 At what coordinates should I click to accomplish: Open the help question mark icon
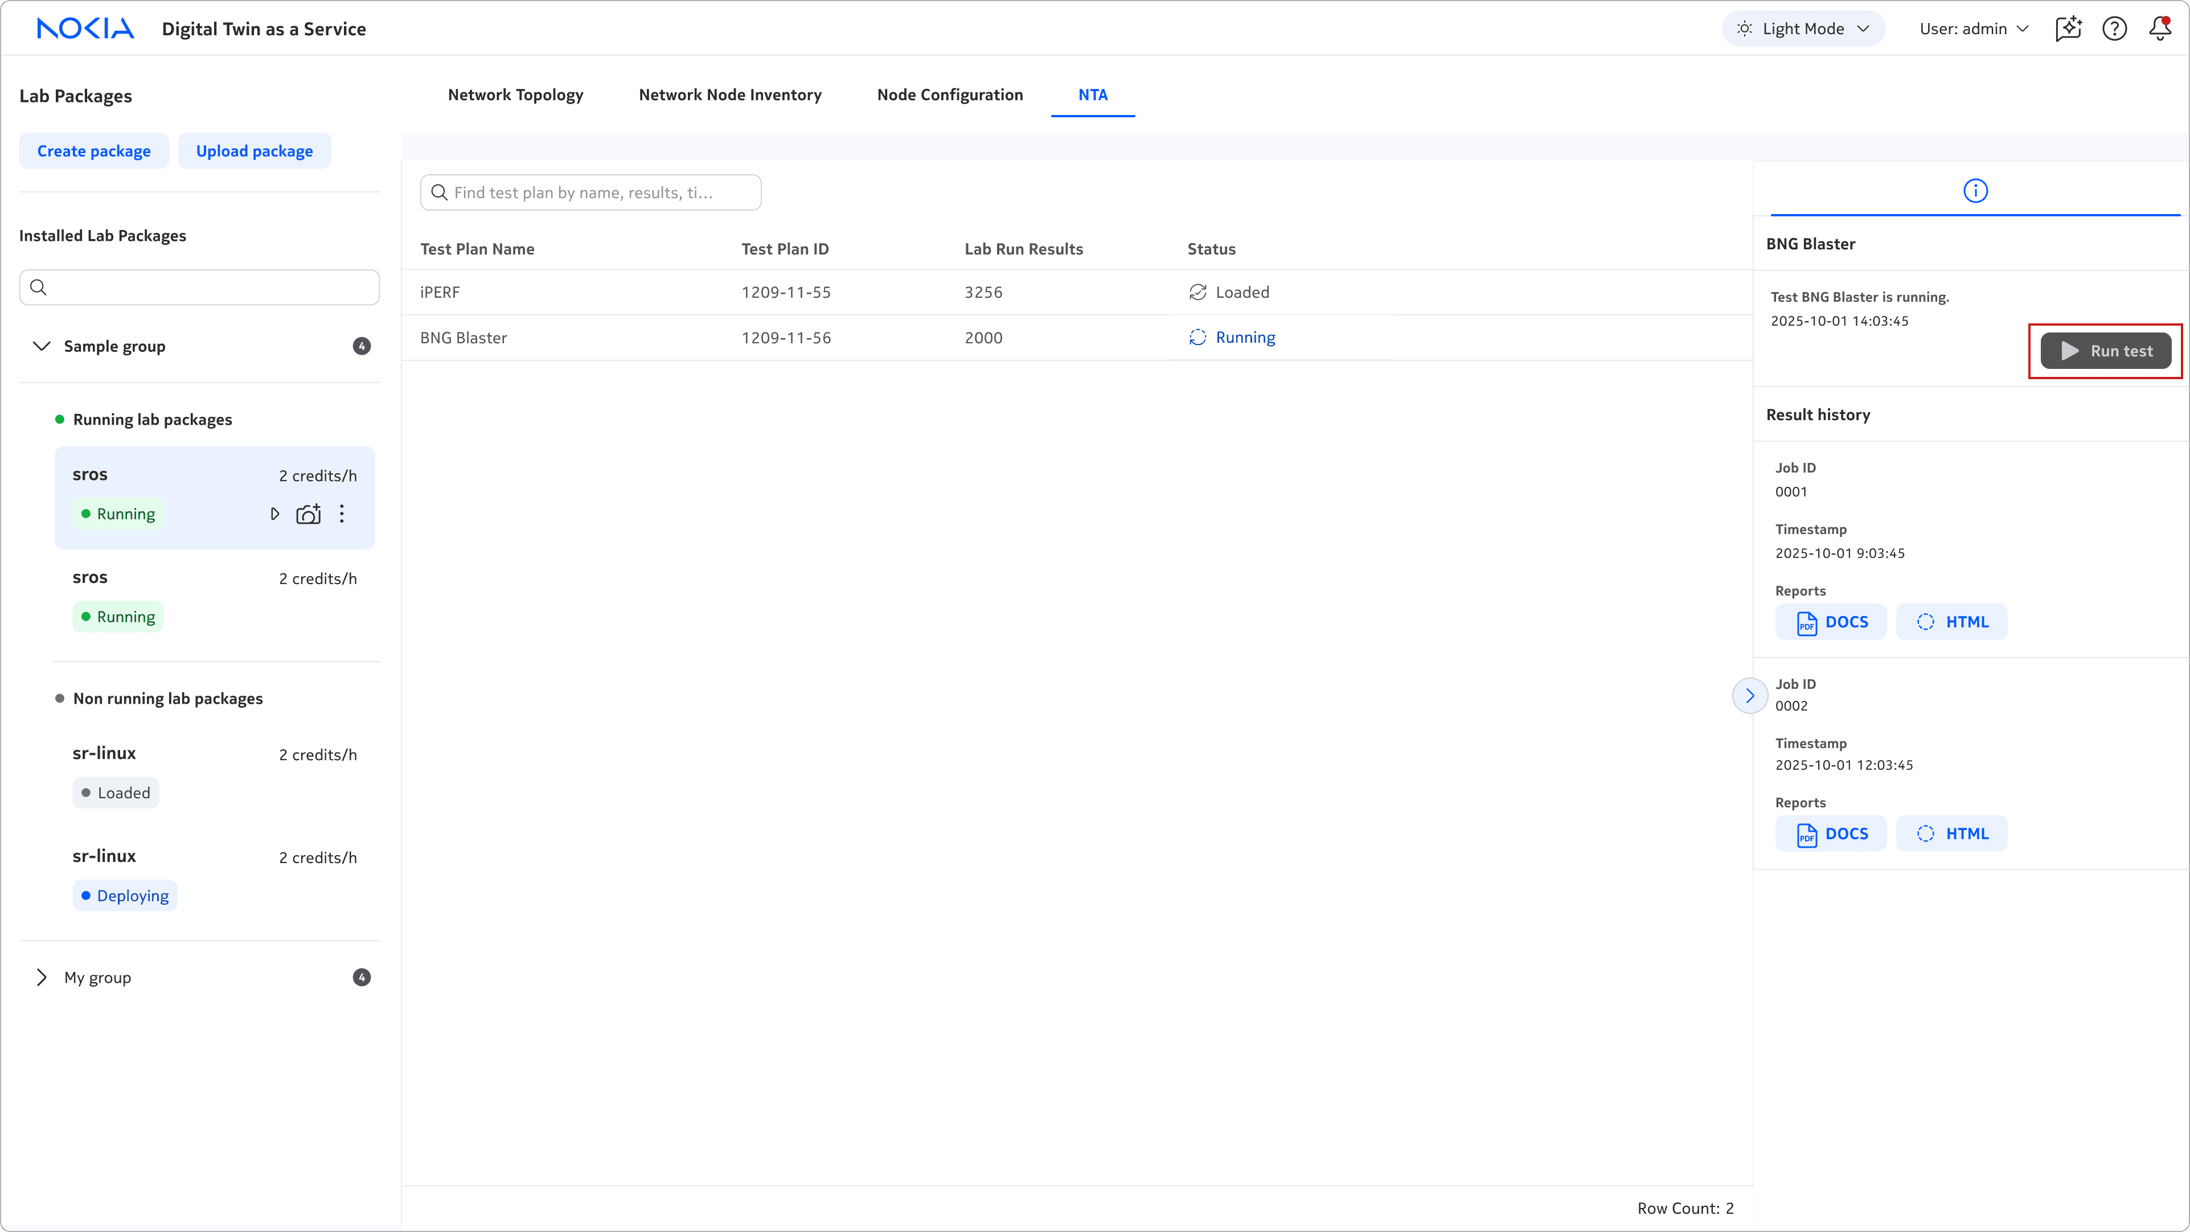point(2114,29)
